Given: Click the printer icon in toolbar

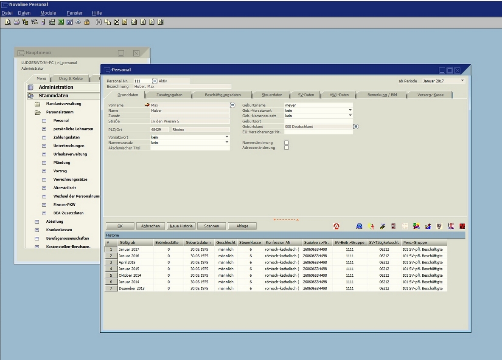Looking at the screenshot, I should [x=16, y=22].
